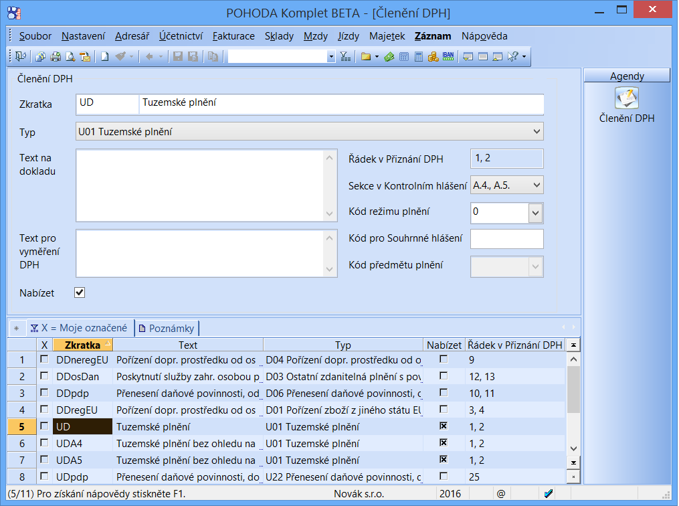Toggle Nabízet checkbox for row DDpdp
This screenshot has width=679, height=506.
444,392
